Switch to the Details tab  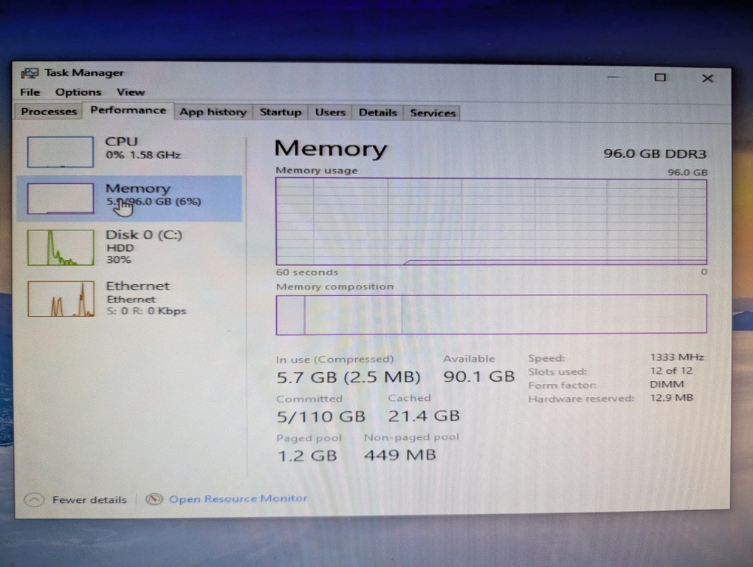coord(378,113)
